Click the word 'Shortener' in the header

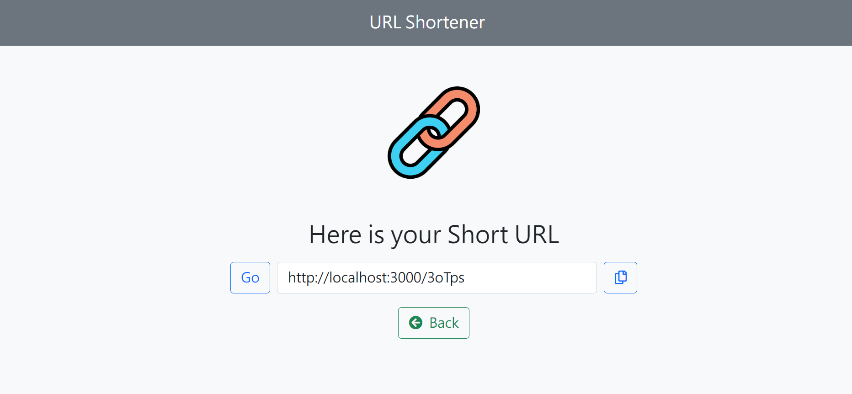pyautogui.click(x=445, y=22)
